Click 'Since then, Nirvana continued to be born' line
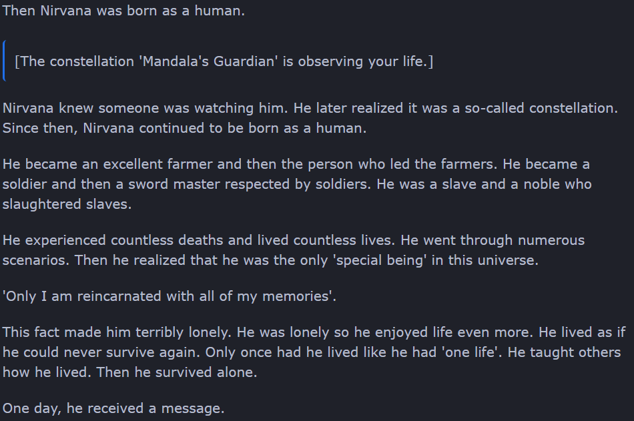Image resolution: width=634 pixels, height=421 pixels. coord(184,128)
